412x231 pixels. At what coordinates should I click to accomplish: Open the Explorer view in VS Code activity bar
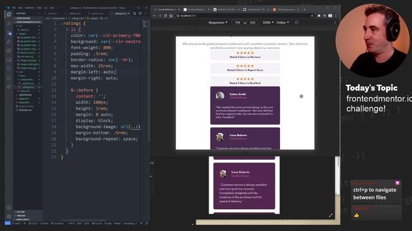pyautogui.click(x=8, y=14)
